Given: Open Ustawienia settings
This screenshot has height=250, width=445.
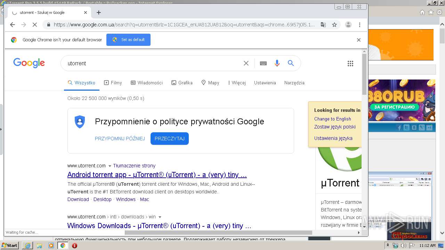Looking at the screenshot, I should [x=265, y=83].
